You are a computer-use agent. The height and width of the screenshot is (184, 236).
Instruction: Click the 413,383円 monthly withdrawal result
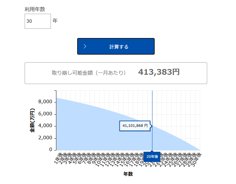159,73
